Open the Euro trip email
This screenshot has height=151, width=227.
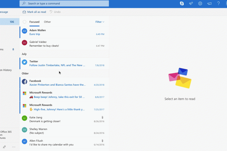[64, 32]
